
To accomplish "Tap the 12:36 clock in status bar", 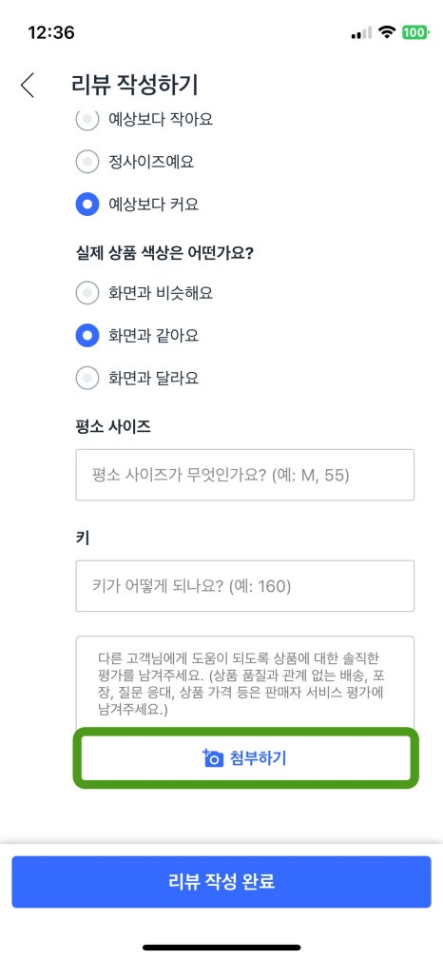I will 51,32.
